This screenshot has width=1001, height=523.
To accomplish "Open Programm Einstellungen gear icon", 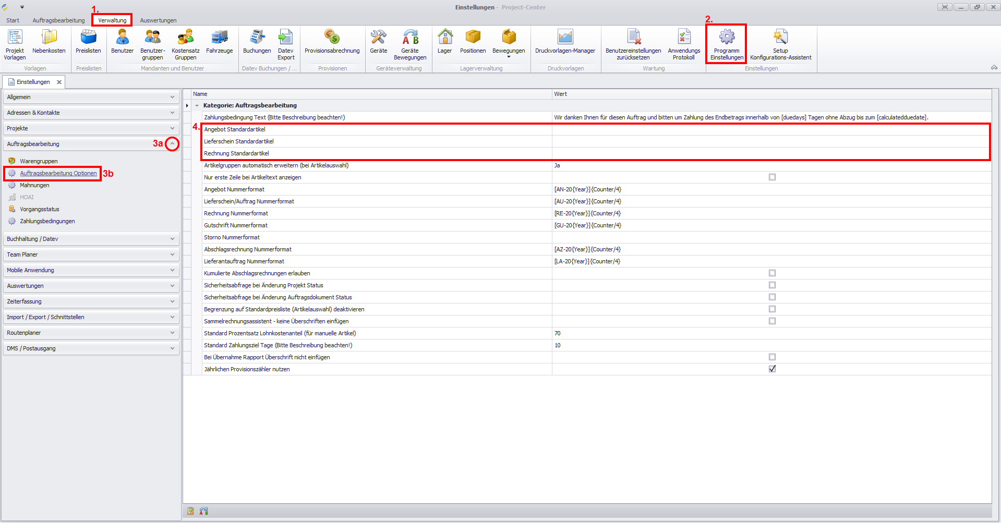I will (726, 38).
